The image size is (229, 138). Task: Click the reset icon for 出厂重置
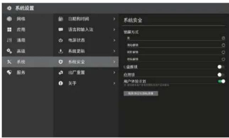pyautogui.click(x=61, y=72)
